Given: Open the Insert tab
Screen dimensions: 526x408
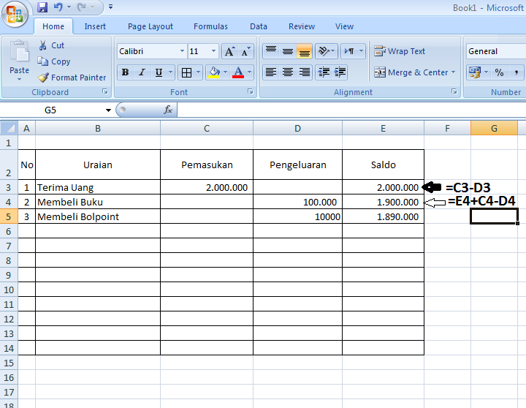Looking at the screenshot, I should coord(95,26).
